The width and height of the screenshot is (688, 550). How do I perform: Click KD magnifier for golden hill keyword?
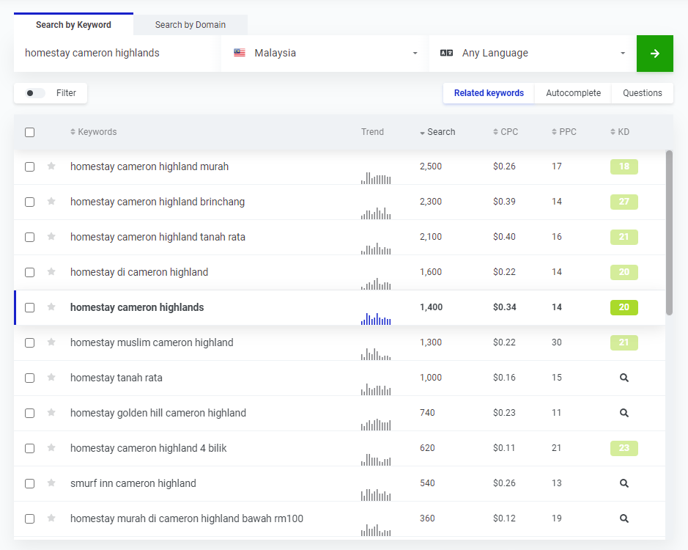click(624, 413)
